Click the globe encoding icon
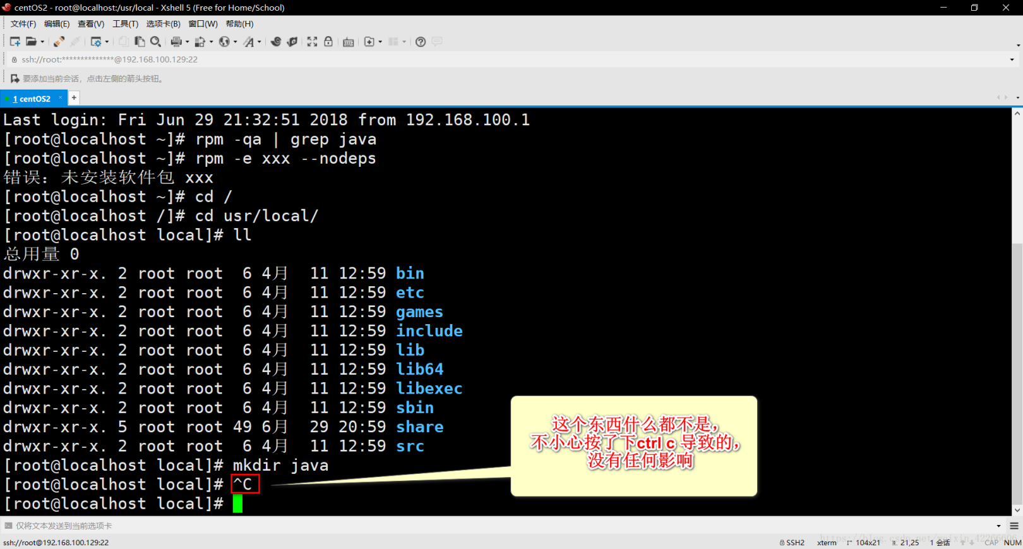The height and width of the screenshot is (549, 1023). click(224, 42)
